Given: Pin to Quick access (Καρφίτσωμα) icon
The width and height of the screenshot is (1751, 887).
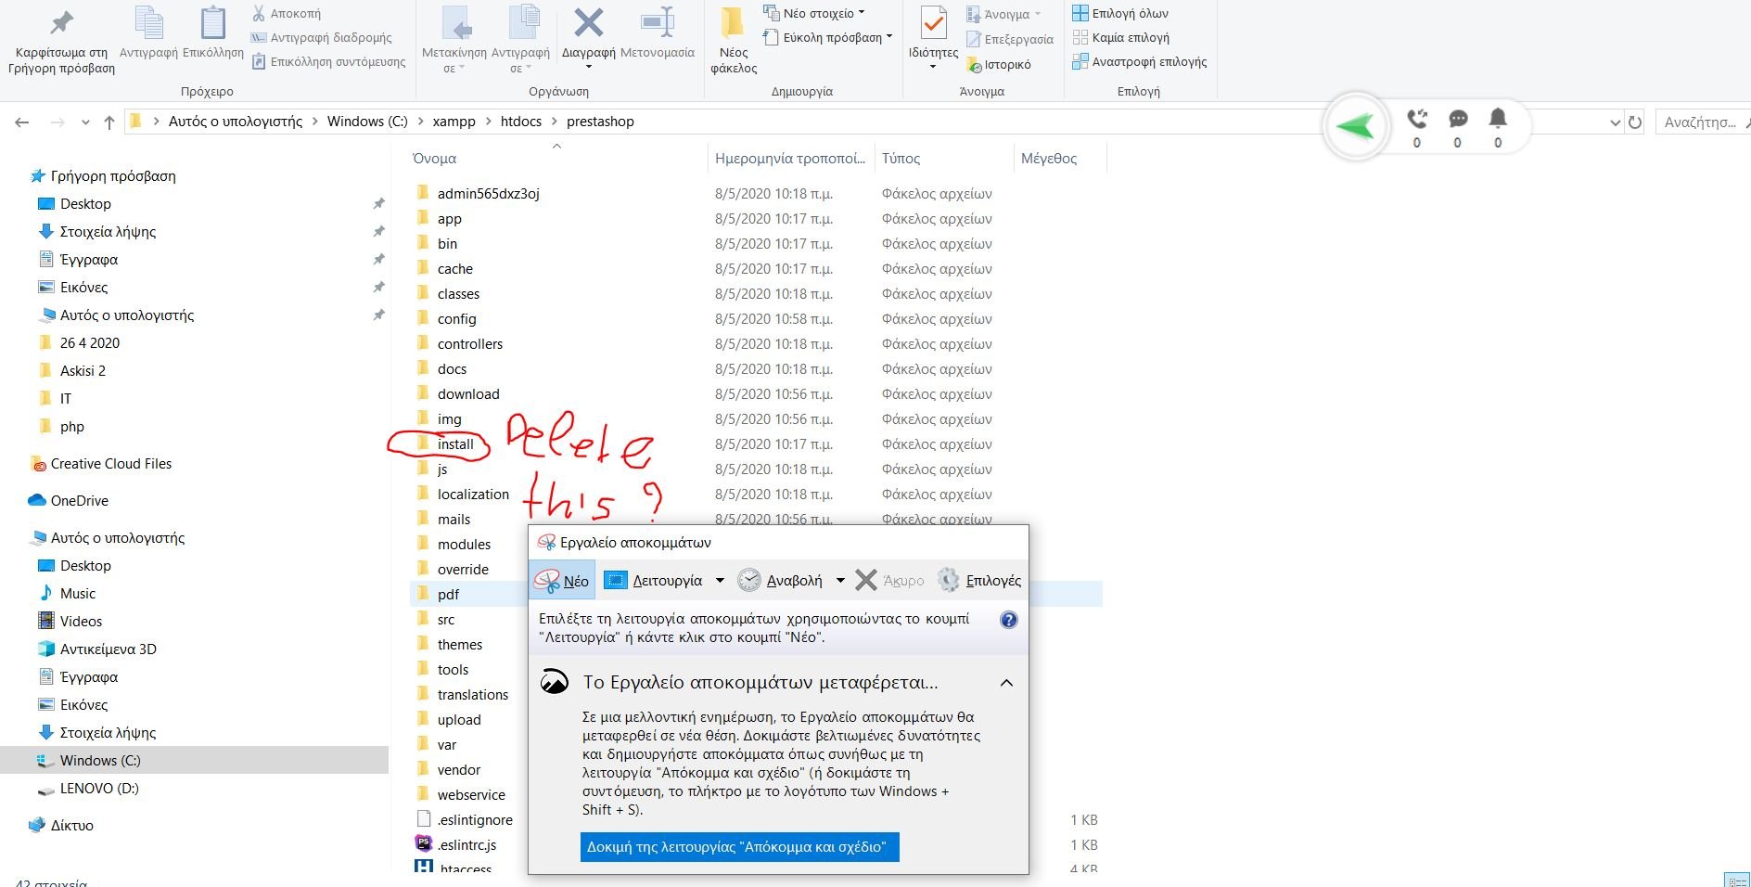Looking at the screenshot, I should coord(61,24).
